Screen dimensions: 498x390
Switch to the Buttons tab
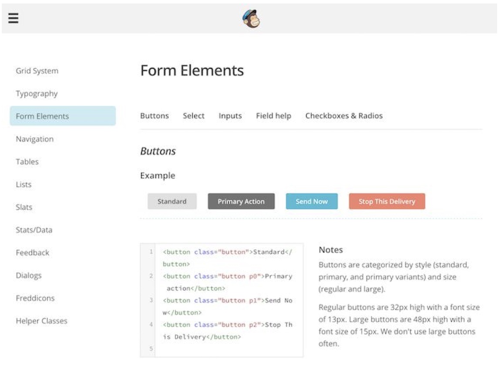[x=155, y=116]
